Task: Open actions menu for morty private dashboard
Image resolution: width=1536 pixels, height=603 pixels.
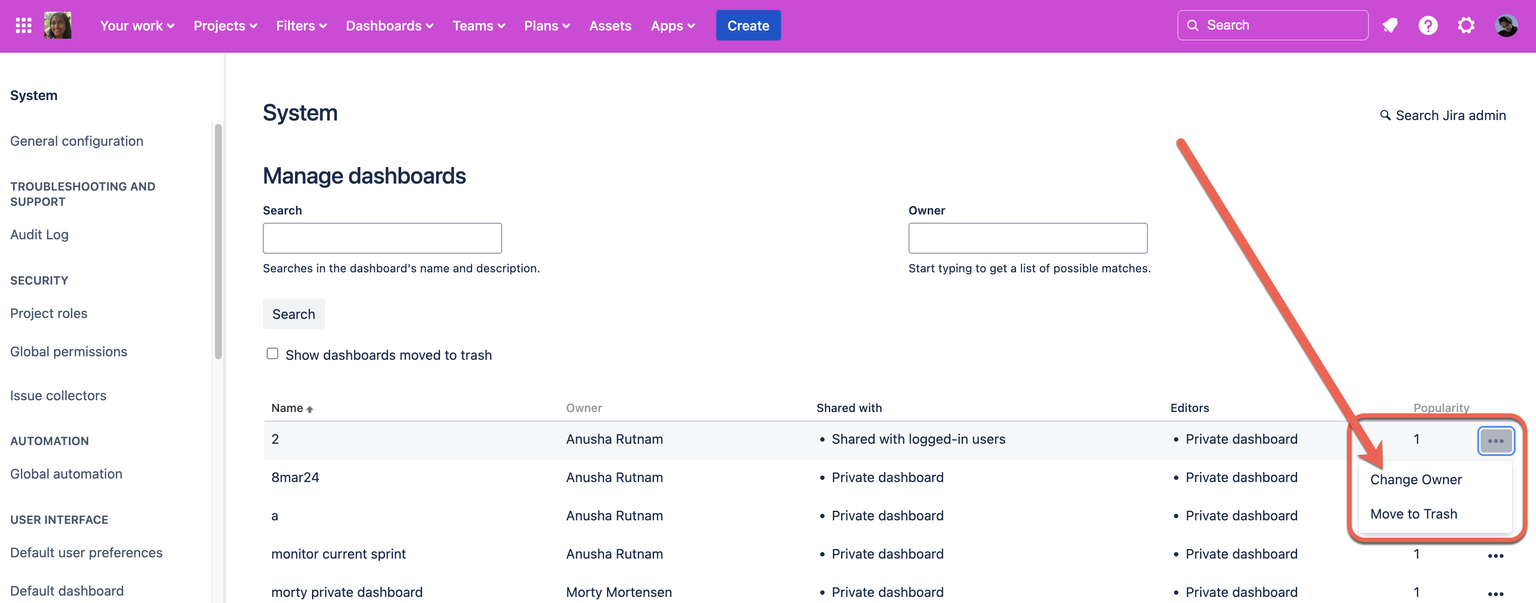Action: click(x=1496, y=593)
